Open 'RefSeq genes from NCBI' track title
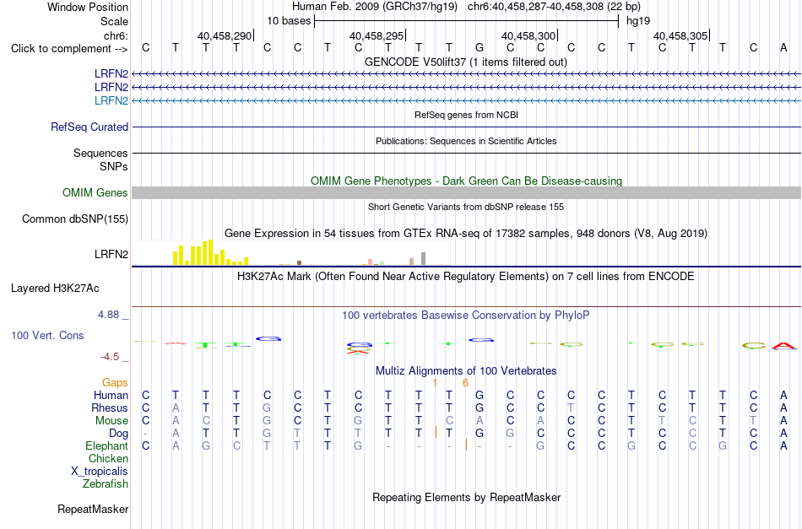This screenshot has height=529, width=802. pos(466,115)
